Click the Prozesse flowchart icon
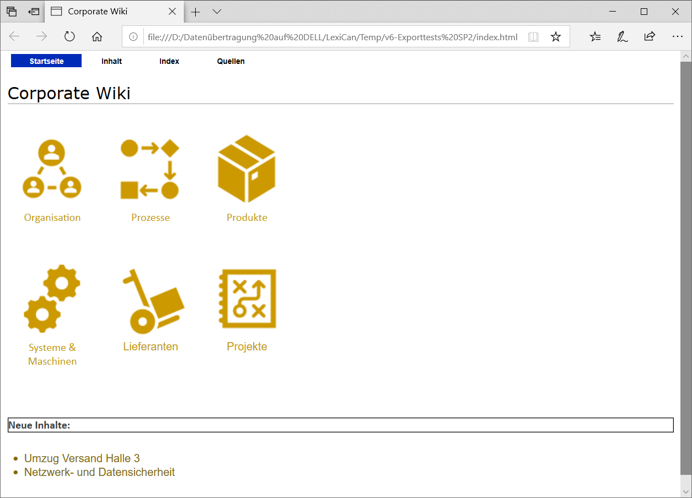This screenshot has width=692, height=498. click(x=150, y=169)
